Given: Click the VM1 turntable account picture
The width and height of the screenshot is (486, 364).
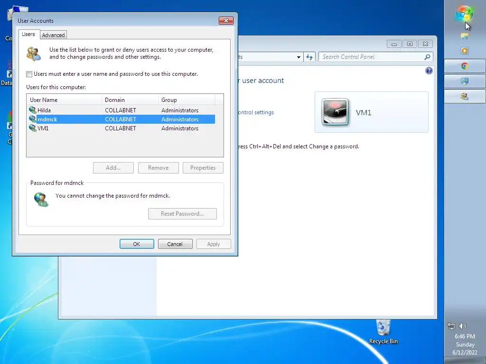Looking at the screenshot, I should pyautogui.click(x=335, y=112).
